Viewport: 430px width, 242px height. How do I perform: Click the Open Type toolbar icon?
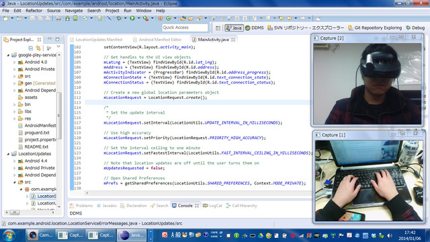[183, 18]
